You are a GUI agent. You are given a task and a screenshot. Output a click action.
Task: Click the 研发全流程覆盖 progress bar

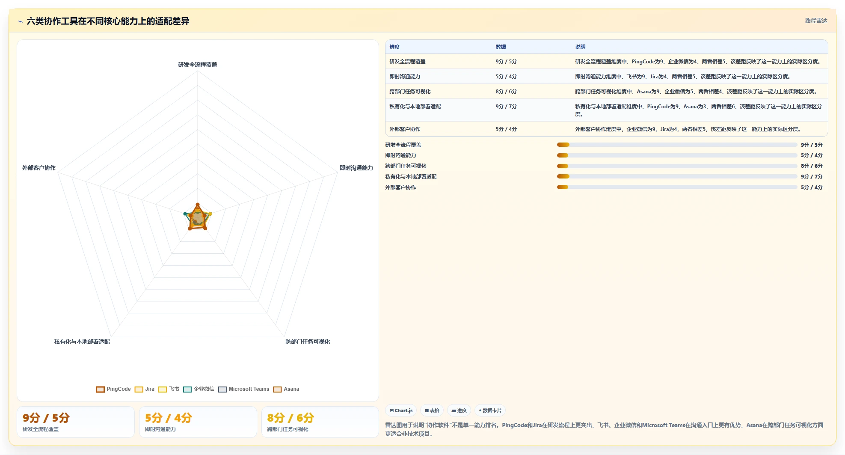[x=677, y=145]
